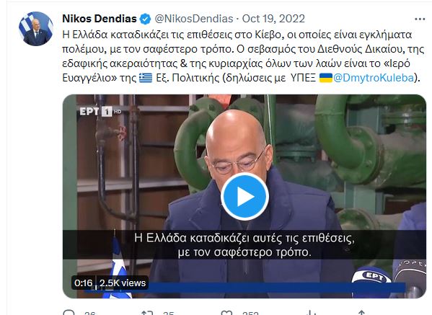The height and width of the screenshot is (315, 432).
Task: Open the @DmytroKuleba mention
Action: [x=374, y=78]
